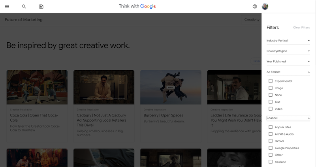
Task: Check the Video ad format checkbox
Action: point(271,109)
